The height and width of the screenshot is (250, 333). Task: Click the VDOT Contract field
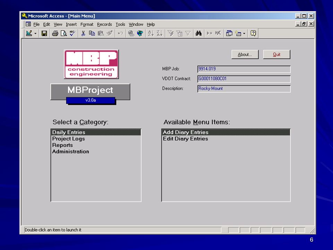[244, 79]
